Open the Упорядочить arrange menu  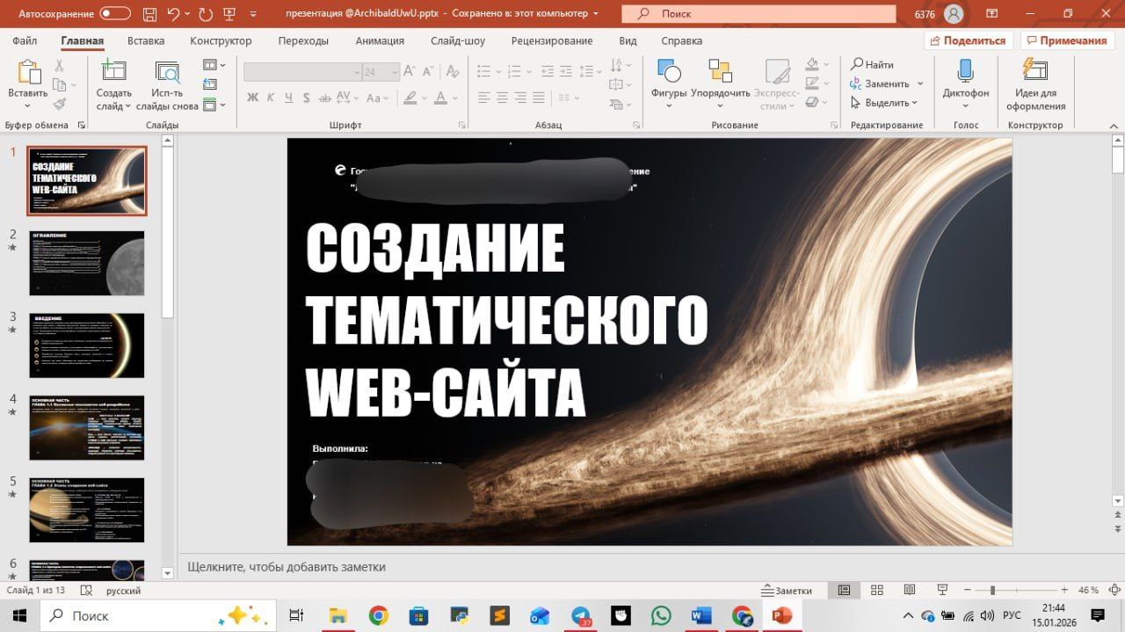click(721, 85)
